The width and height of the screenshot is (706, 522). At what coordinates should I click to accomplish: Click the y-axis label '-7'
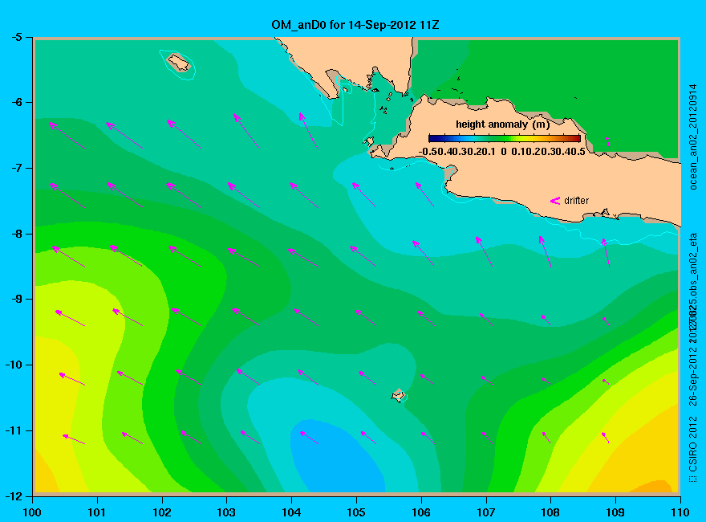tap(16, 168)
